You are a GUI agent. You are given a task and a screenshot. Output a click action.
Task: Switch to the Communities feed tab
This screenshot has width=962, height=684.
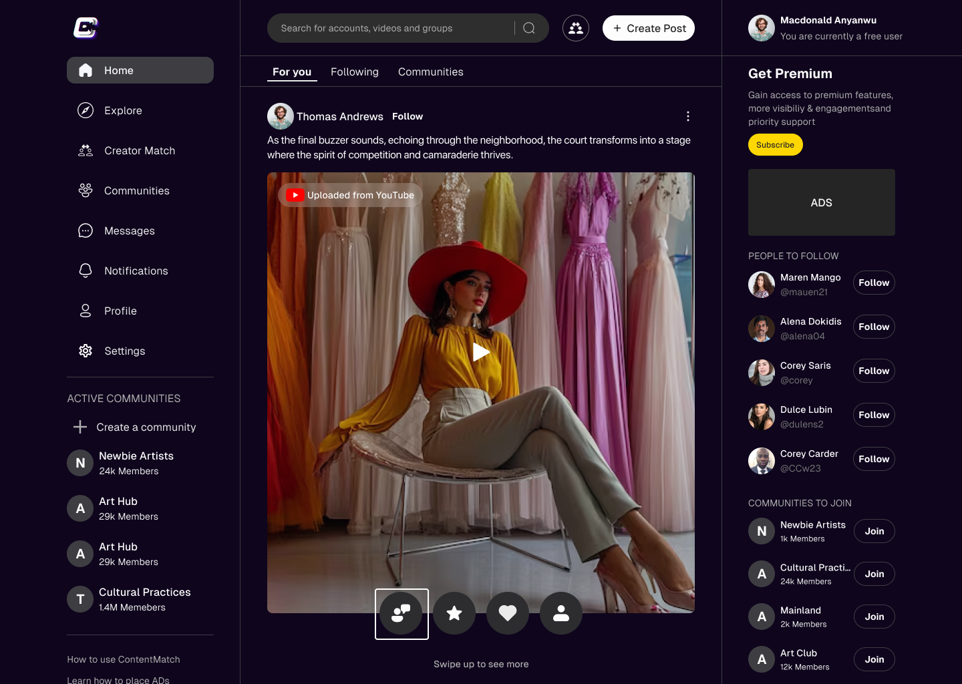coord(430,72)
